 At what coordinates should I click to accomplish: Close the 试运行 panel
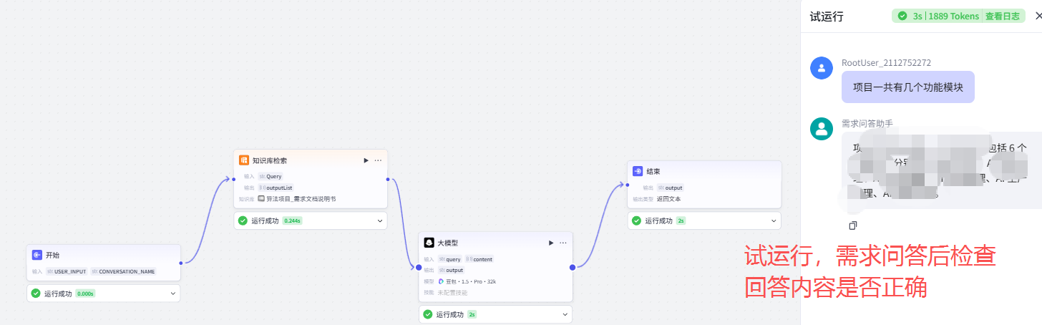(x=1038, y=16)
